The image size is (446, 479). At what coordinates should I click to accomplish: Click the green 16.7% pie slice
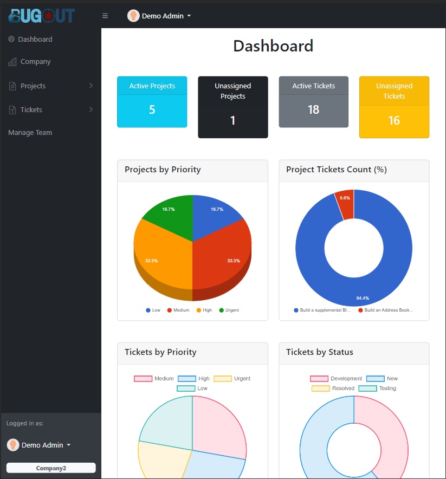[172, 217]
